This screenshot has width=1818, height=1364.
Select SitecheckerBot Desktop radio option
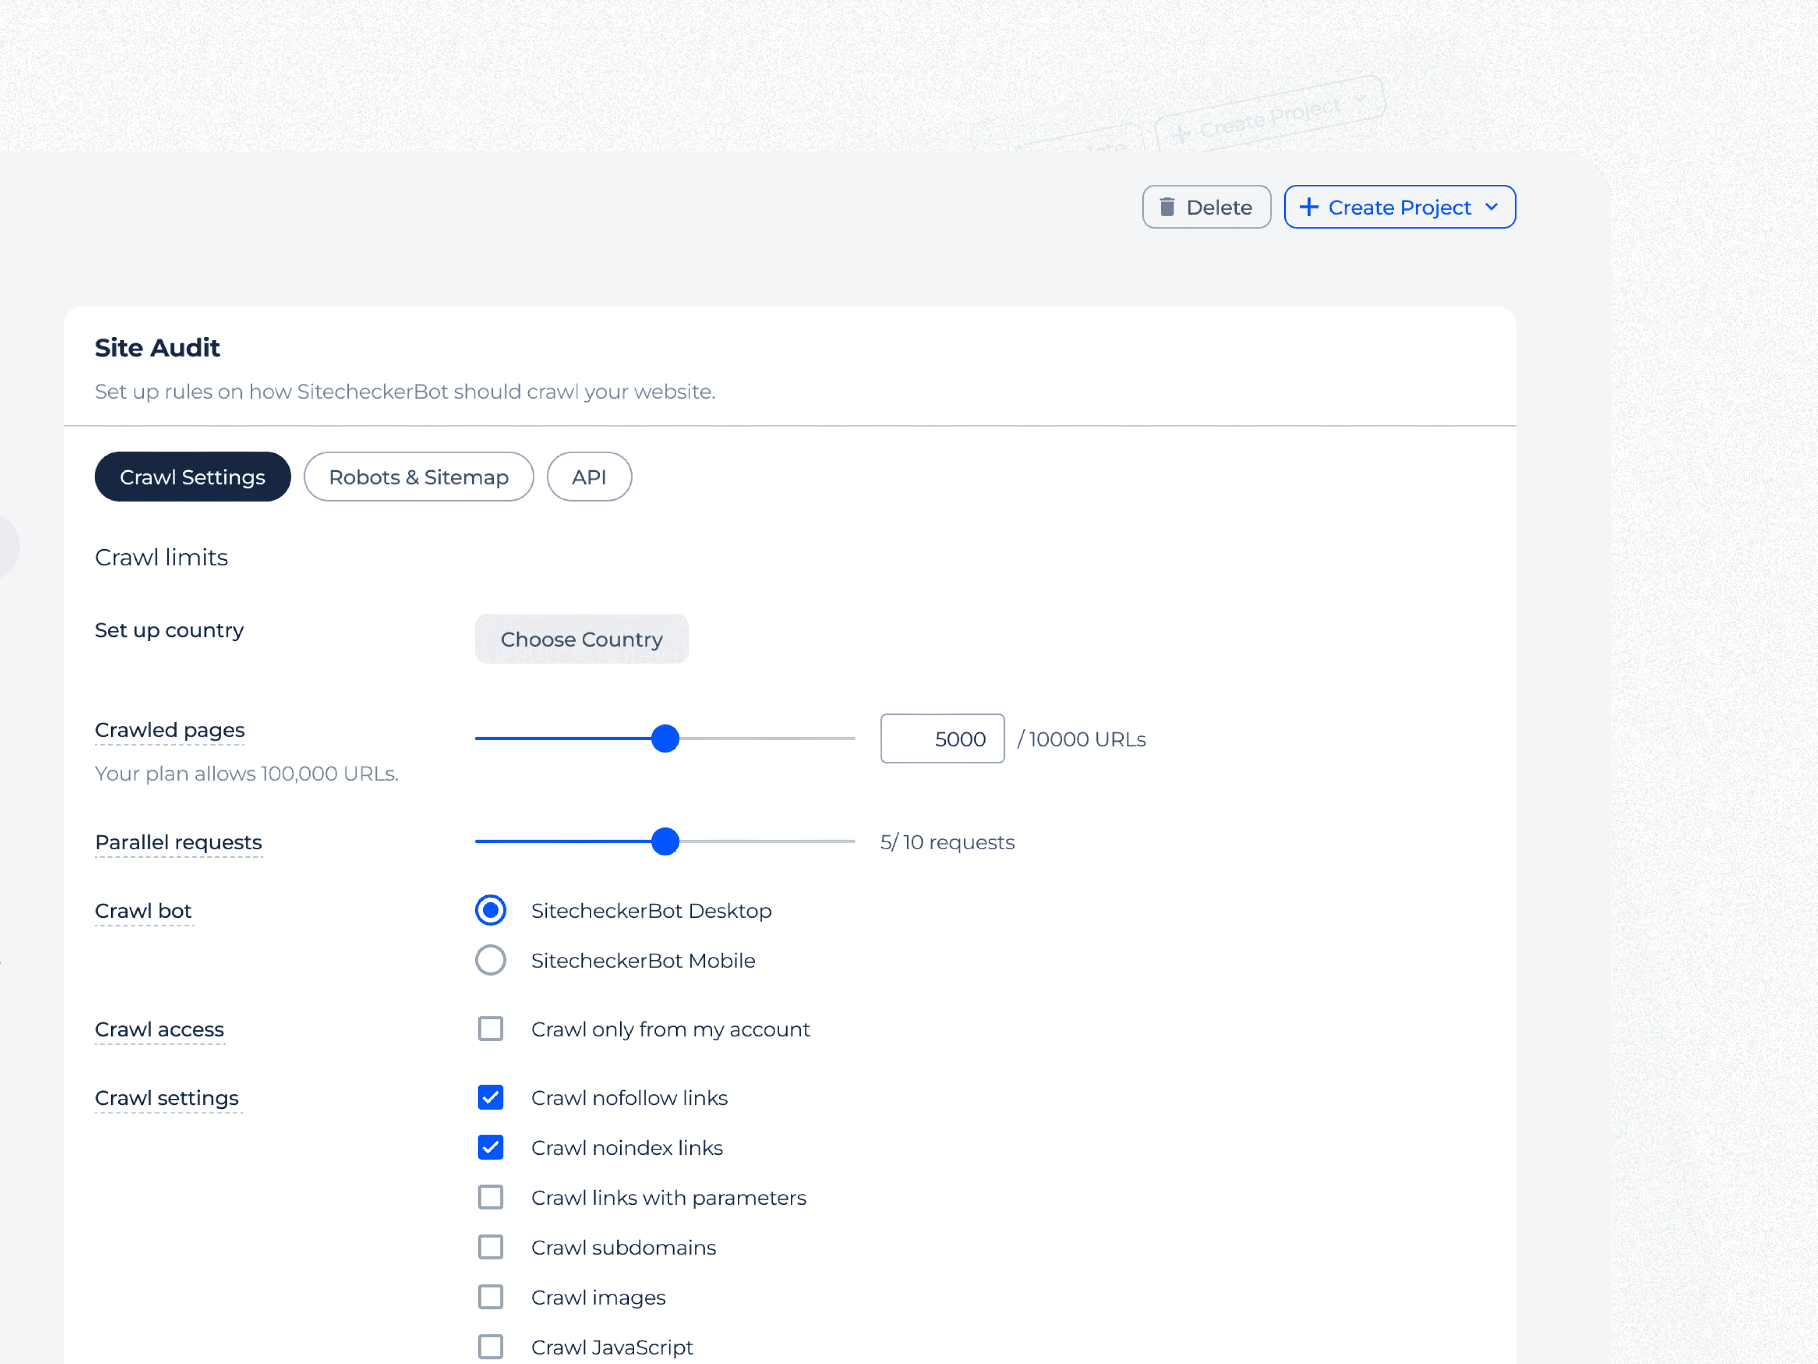tap(491, 910)
